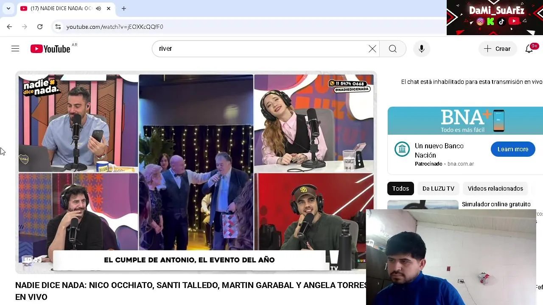Open the bna.com.ar sponsor link
Screen dimensions: 543x305
click(460, 164)
